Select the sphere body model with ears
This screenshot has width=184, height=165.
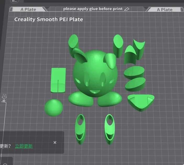pos(95,74)
